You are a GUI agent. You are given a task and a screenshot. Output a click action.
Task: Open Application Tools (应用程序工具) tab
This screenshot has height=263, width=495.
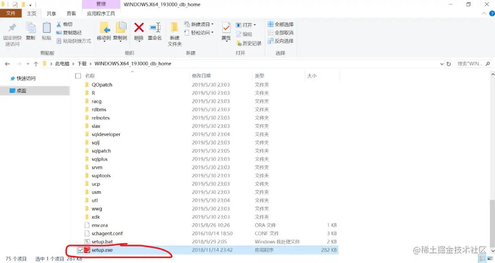pos(101,14)
